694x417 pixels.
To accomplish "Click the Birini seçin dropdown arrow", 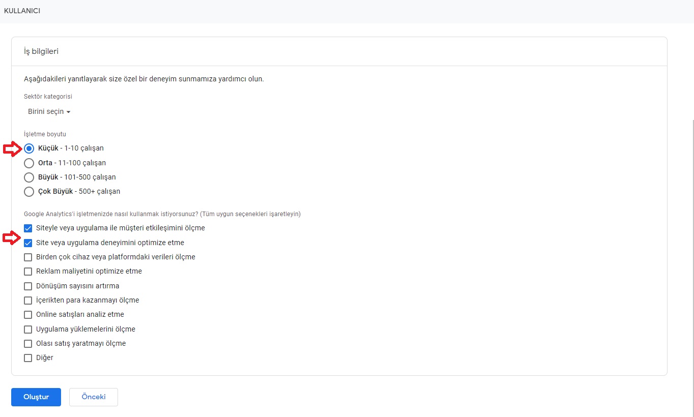I will point(68,112).
